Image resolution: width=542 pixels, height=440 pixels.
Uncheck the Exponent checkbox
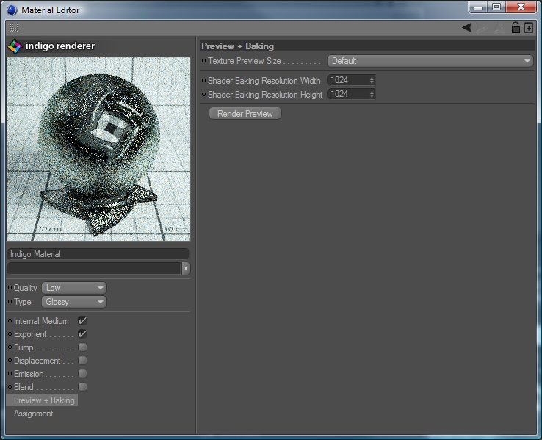(82, 334)
